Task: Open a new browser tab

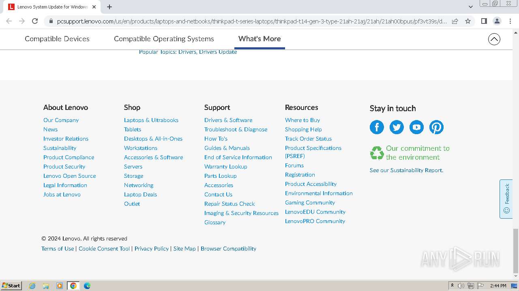Action: (109, 7)
